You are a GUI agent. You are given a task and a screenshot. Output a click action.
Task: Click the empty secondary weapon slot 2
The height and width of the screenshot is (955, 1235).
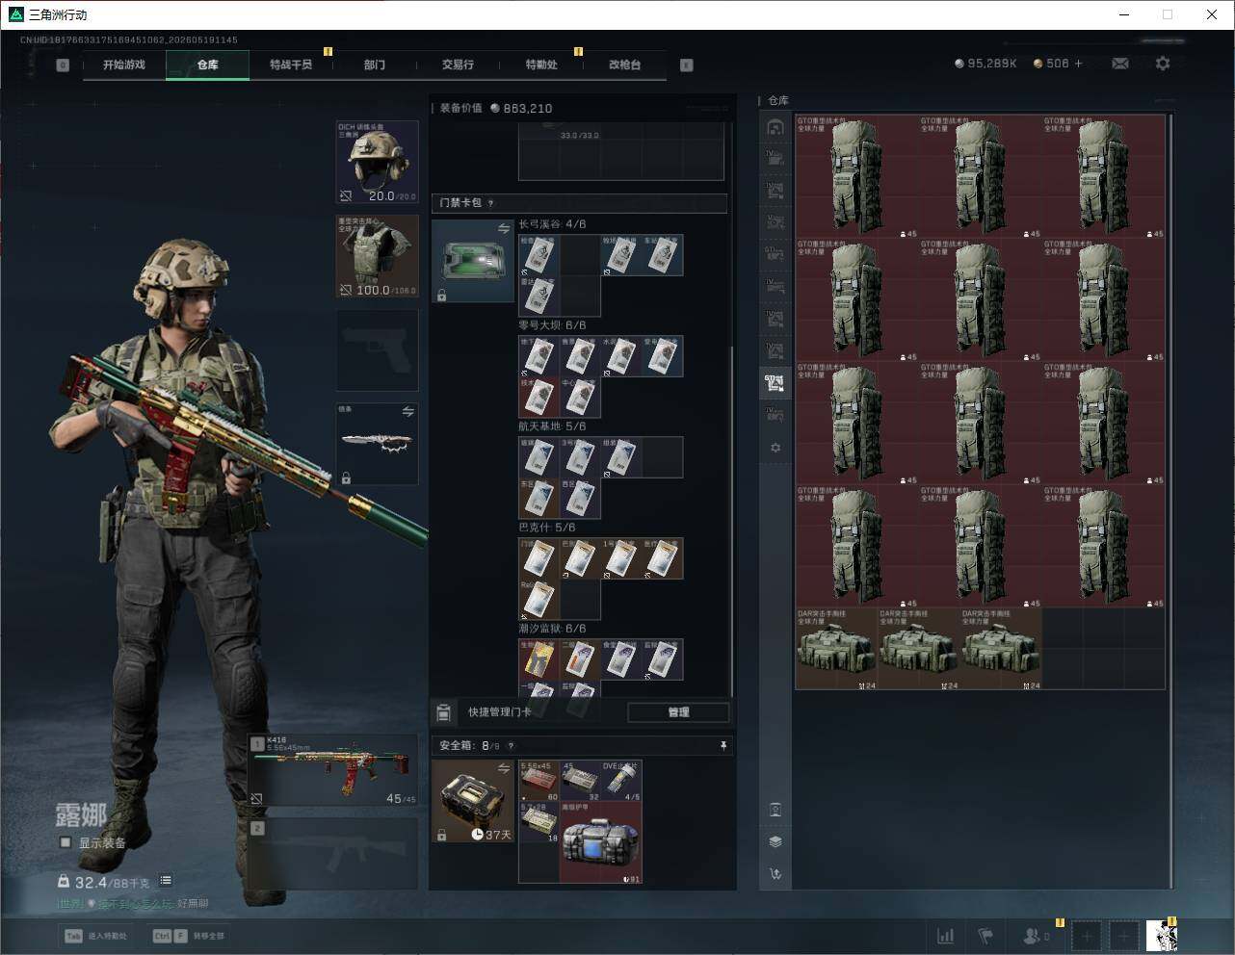pyautogui.click(x=333, y=854)
